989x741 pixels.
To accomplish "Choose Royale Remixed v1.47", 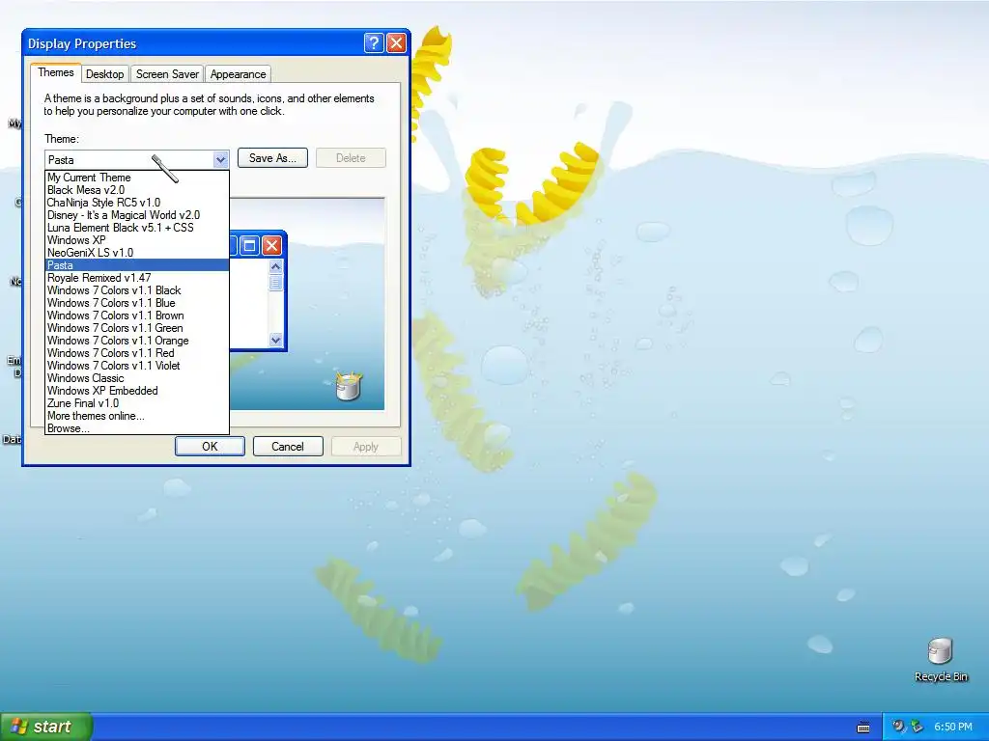I will (x=137, y=278).
